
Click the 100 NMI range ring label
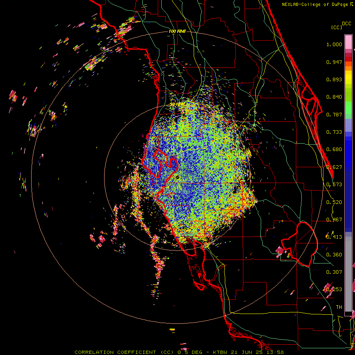[x=177, y=31]
